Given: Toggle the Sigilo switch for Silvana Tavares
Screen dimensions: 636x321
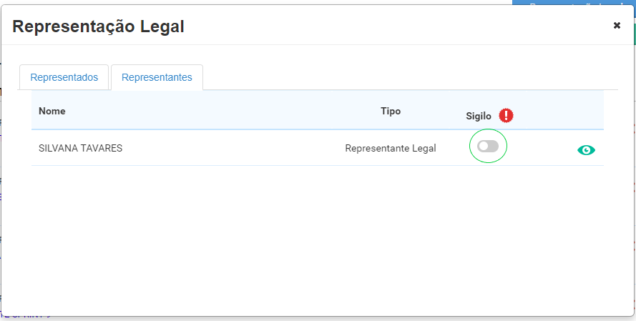Looking at the screenshot, I should click(x=488, y=147).
